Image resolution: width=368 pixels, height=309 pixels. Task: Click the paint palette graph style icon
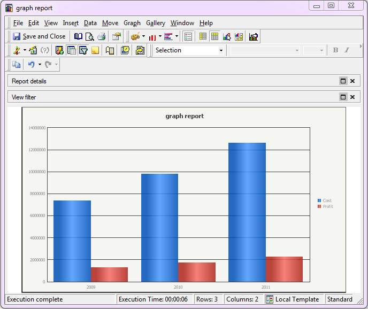(x=135, y=36)
